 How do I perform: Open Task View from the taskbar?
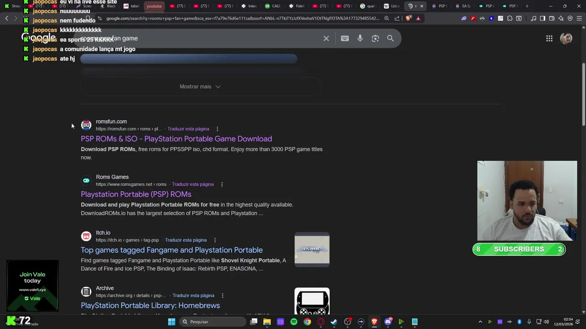coord(254,322)
